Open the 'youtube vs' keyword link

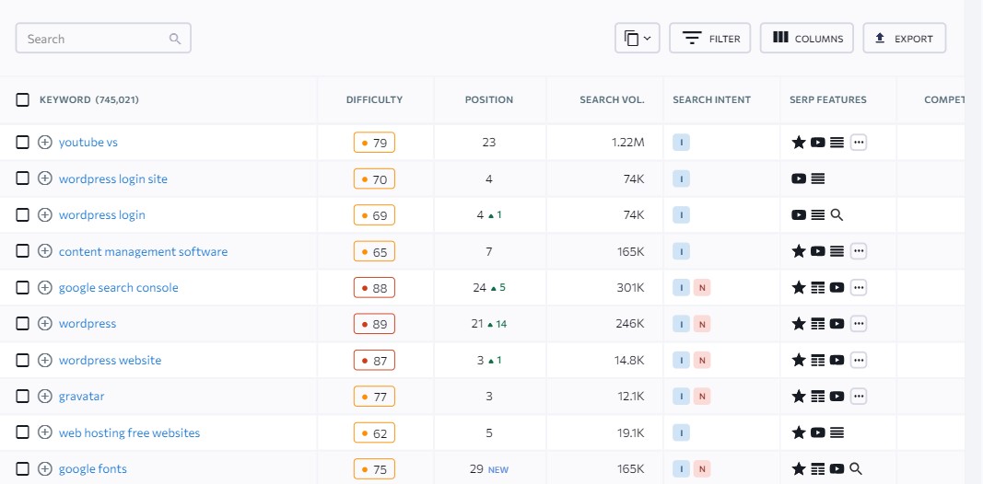click(x=88, y=142)
